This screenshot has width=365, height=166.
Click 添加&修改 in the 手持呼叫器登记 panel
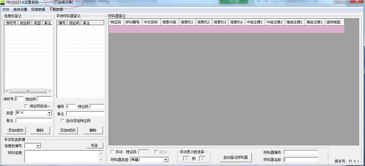click(68, 130)
